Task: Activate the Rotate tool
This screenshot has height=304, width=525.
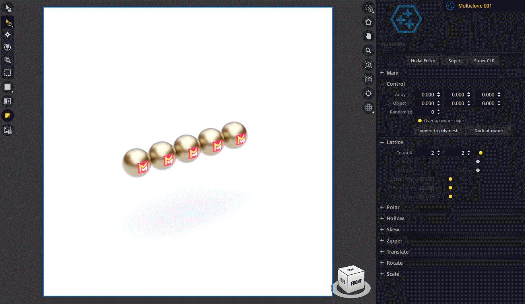Action: tap(8, 47)
